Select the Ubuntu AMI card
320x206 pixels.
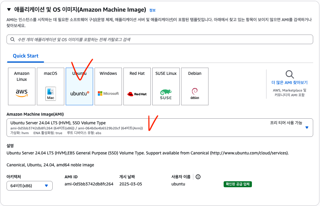tap(79, 86)
